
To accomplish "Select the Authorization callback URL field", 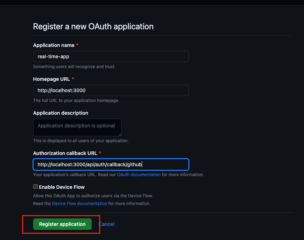I will (111, 164).
